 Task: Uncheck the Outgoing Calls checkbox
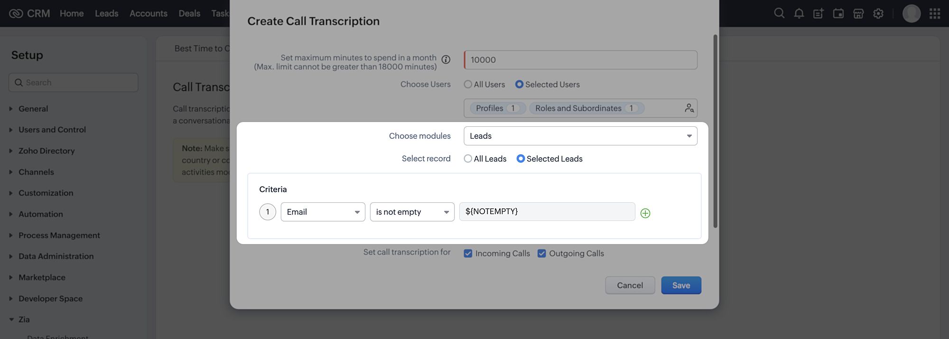tap(542, 254)
